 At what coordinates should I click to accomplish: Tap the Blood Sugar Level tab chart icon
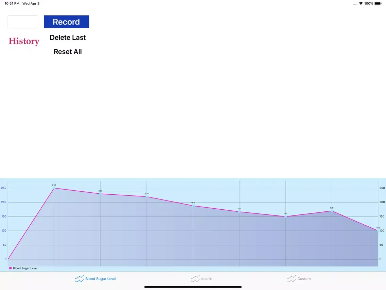pos(79,279)
